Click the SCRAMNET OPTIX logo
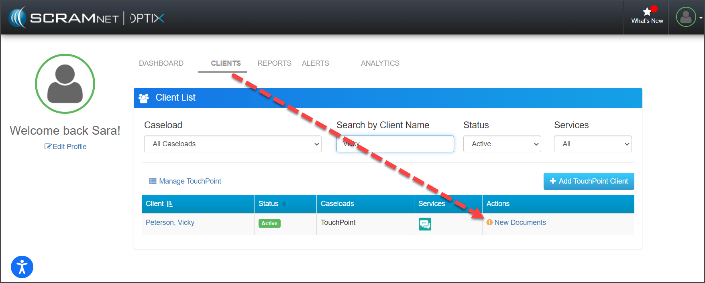 86,18
